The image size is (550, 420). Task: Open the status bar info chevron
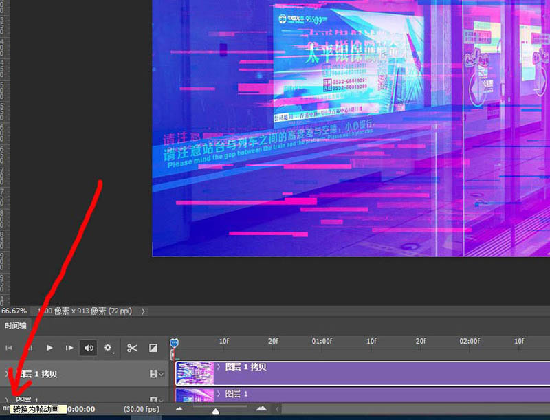[x=143, y=311]
